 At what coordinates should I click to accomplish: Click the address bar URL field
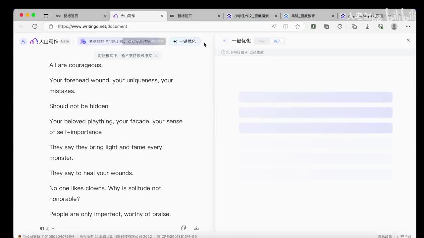159,26
